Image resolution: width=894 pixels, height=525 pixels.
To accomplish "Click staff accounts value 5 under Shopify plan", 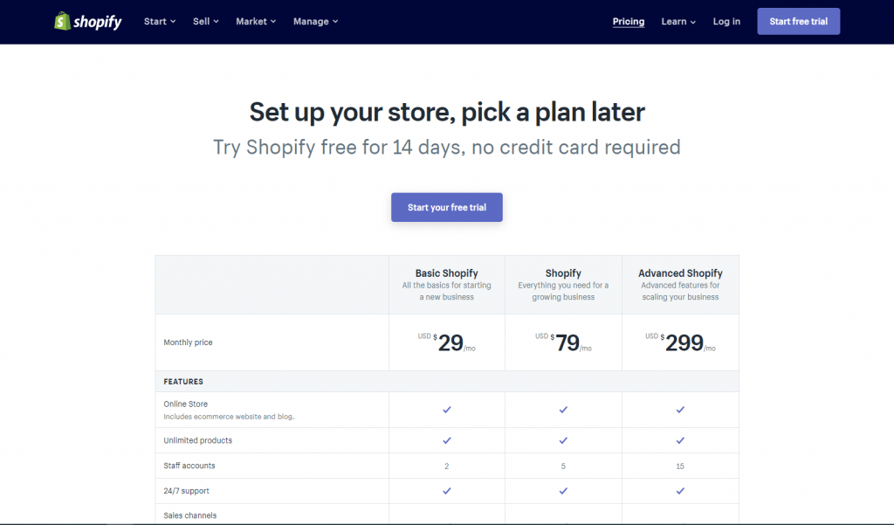I will click(x=563, y=466).
